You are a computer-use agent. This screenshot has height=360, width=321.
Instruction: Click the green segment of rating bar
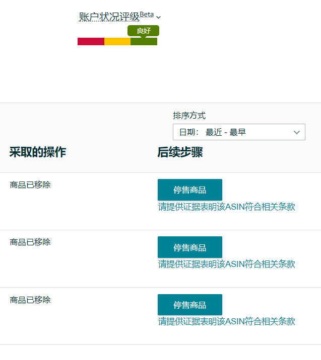144,42
